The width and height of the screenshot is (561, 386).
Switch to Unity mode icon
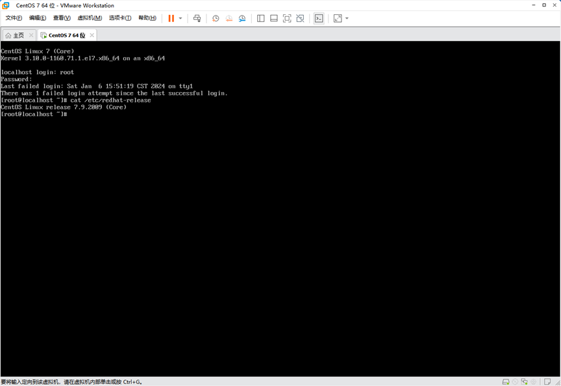click(x=300, y=18)
